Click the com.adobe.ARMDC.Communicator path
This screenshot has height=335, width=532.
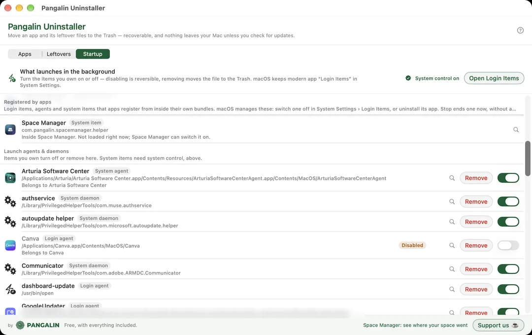(x=101, y=273)
